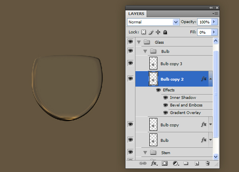Screen dimensions: 239x172
Task: Click the Gradient Overlay effect label
Action: click(185, 112)
